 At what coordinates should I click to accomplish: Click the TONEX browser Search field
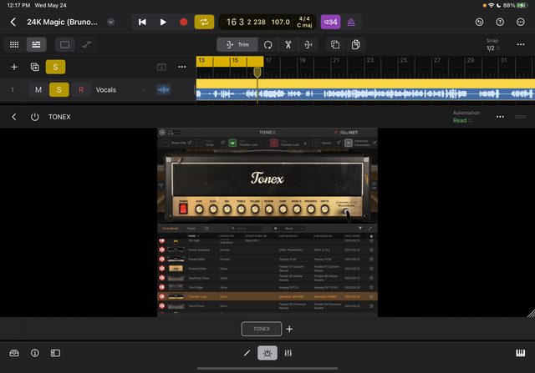(246, 229)
